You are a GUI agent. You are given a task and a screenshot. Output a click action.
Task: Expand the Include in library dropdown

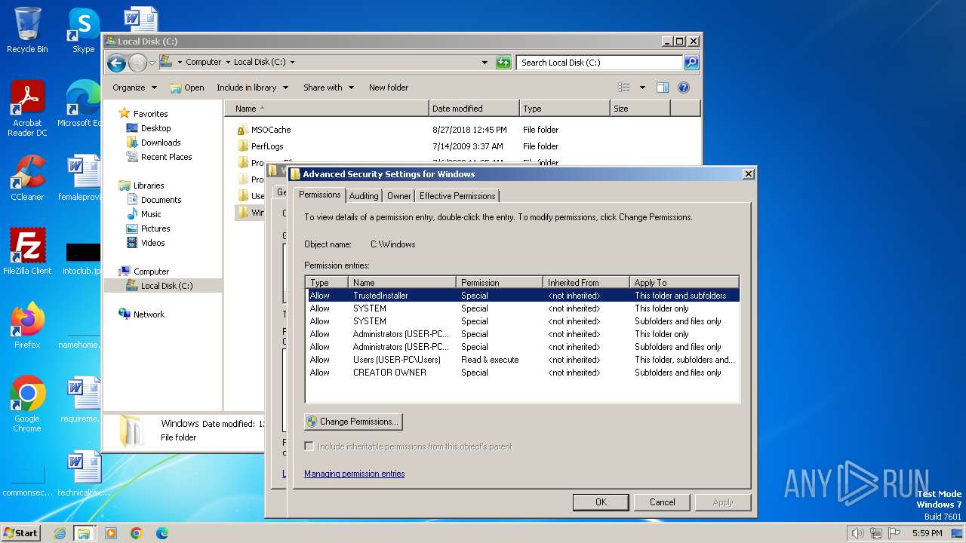tap(252, 87)
